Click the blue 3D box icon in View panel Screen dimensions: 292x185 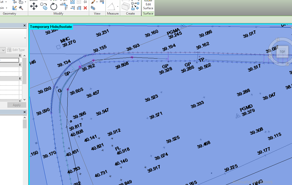pyautogui.click(x=93, y=8)
